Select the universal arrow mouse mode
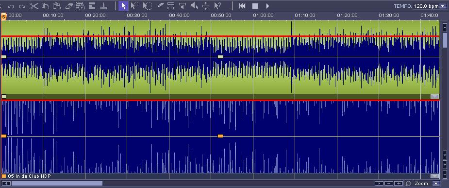 (x=123, y=6)
